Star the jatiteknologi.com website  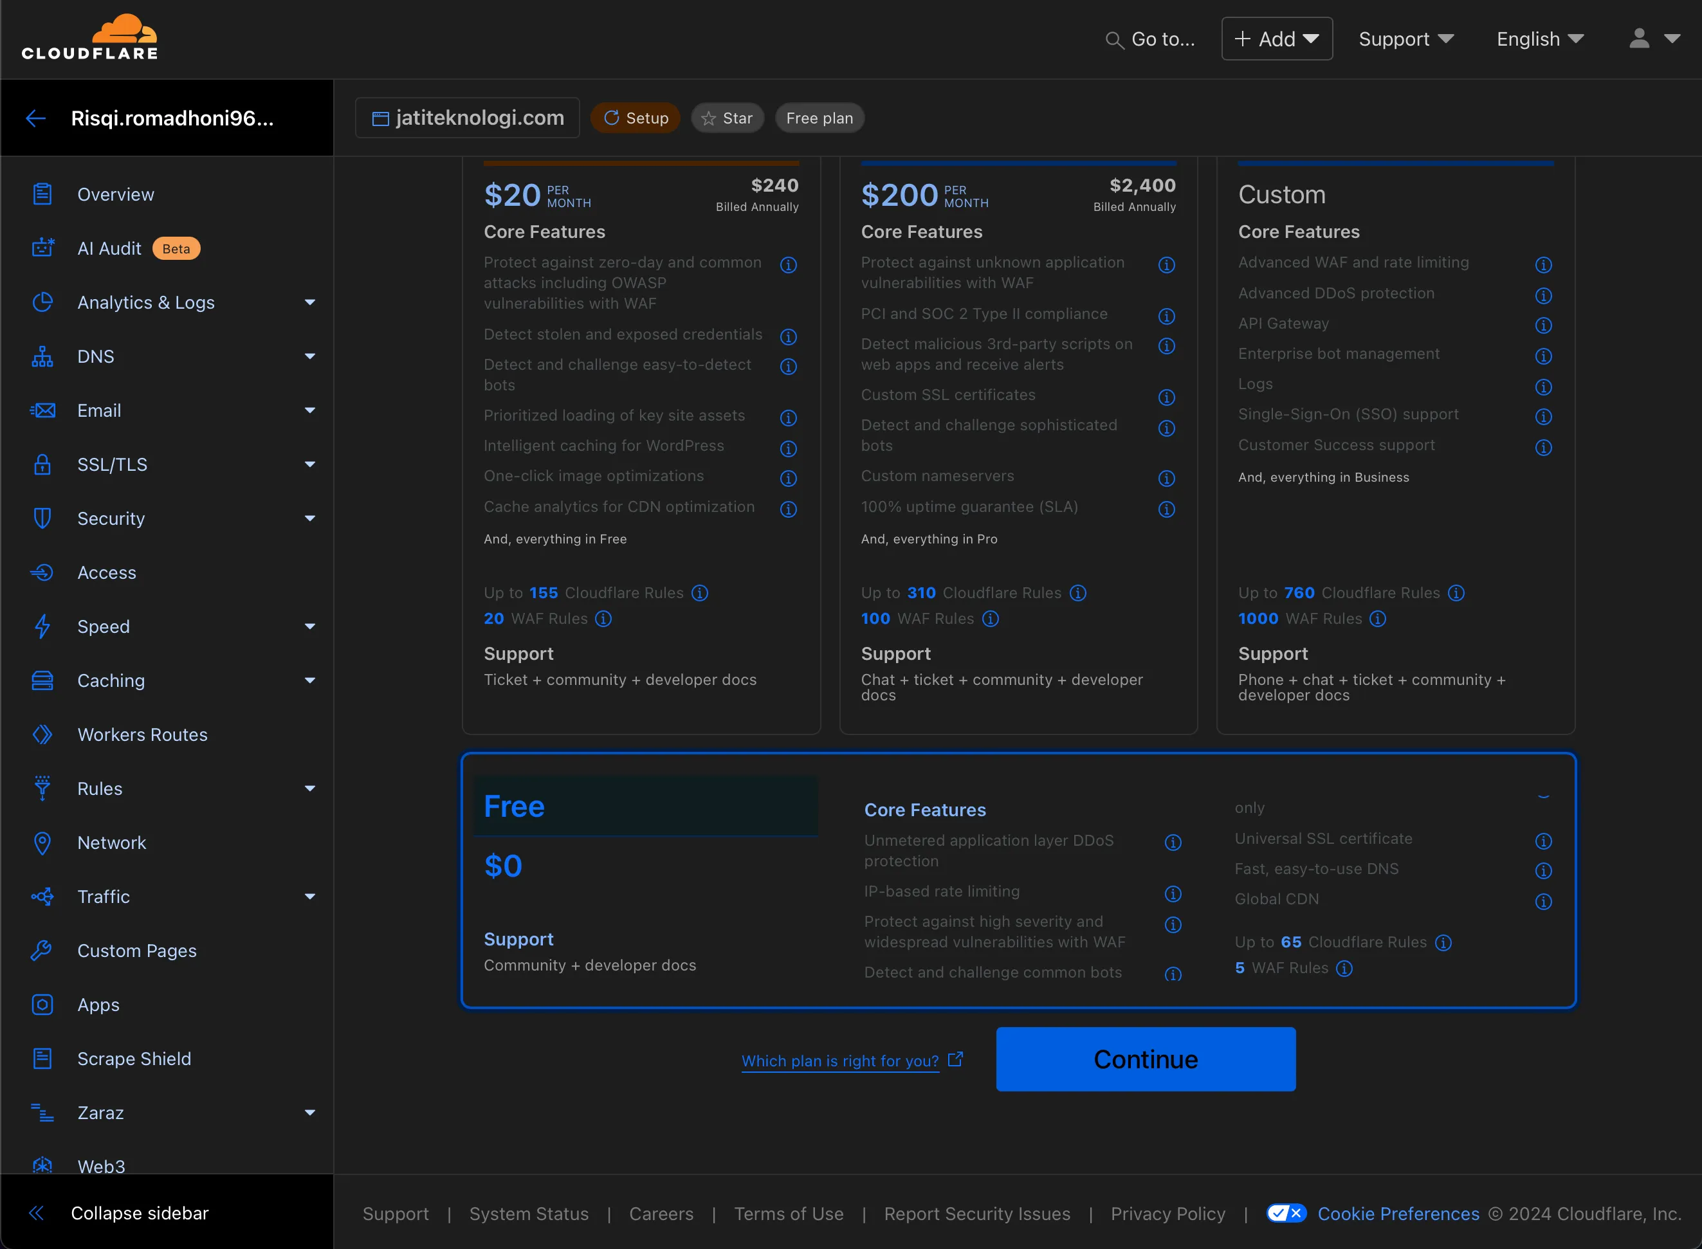[x=727, y=117]
